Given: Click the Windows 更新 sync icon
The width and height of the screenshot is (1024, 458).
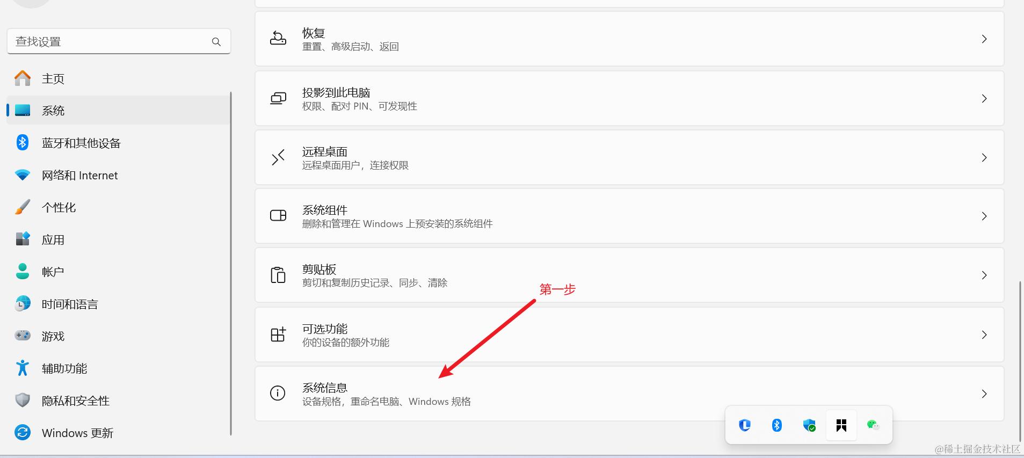Looking at the screenshot, I should pyautogui.click(x=23, y=432).
